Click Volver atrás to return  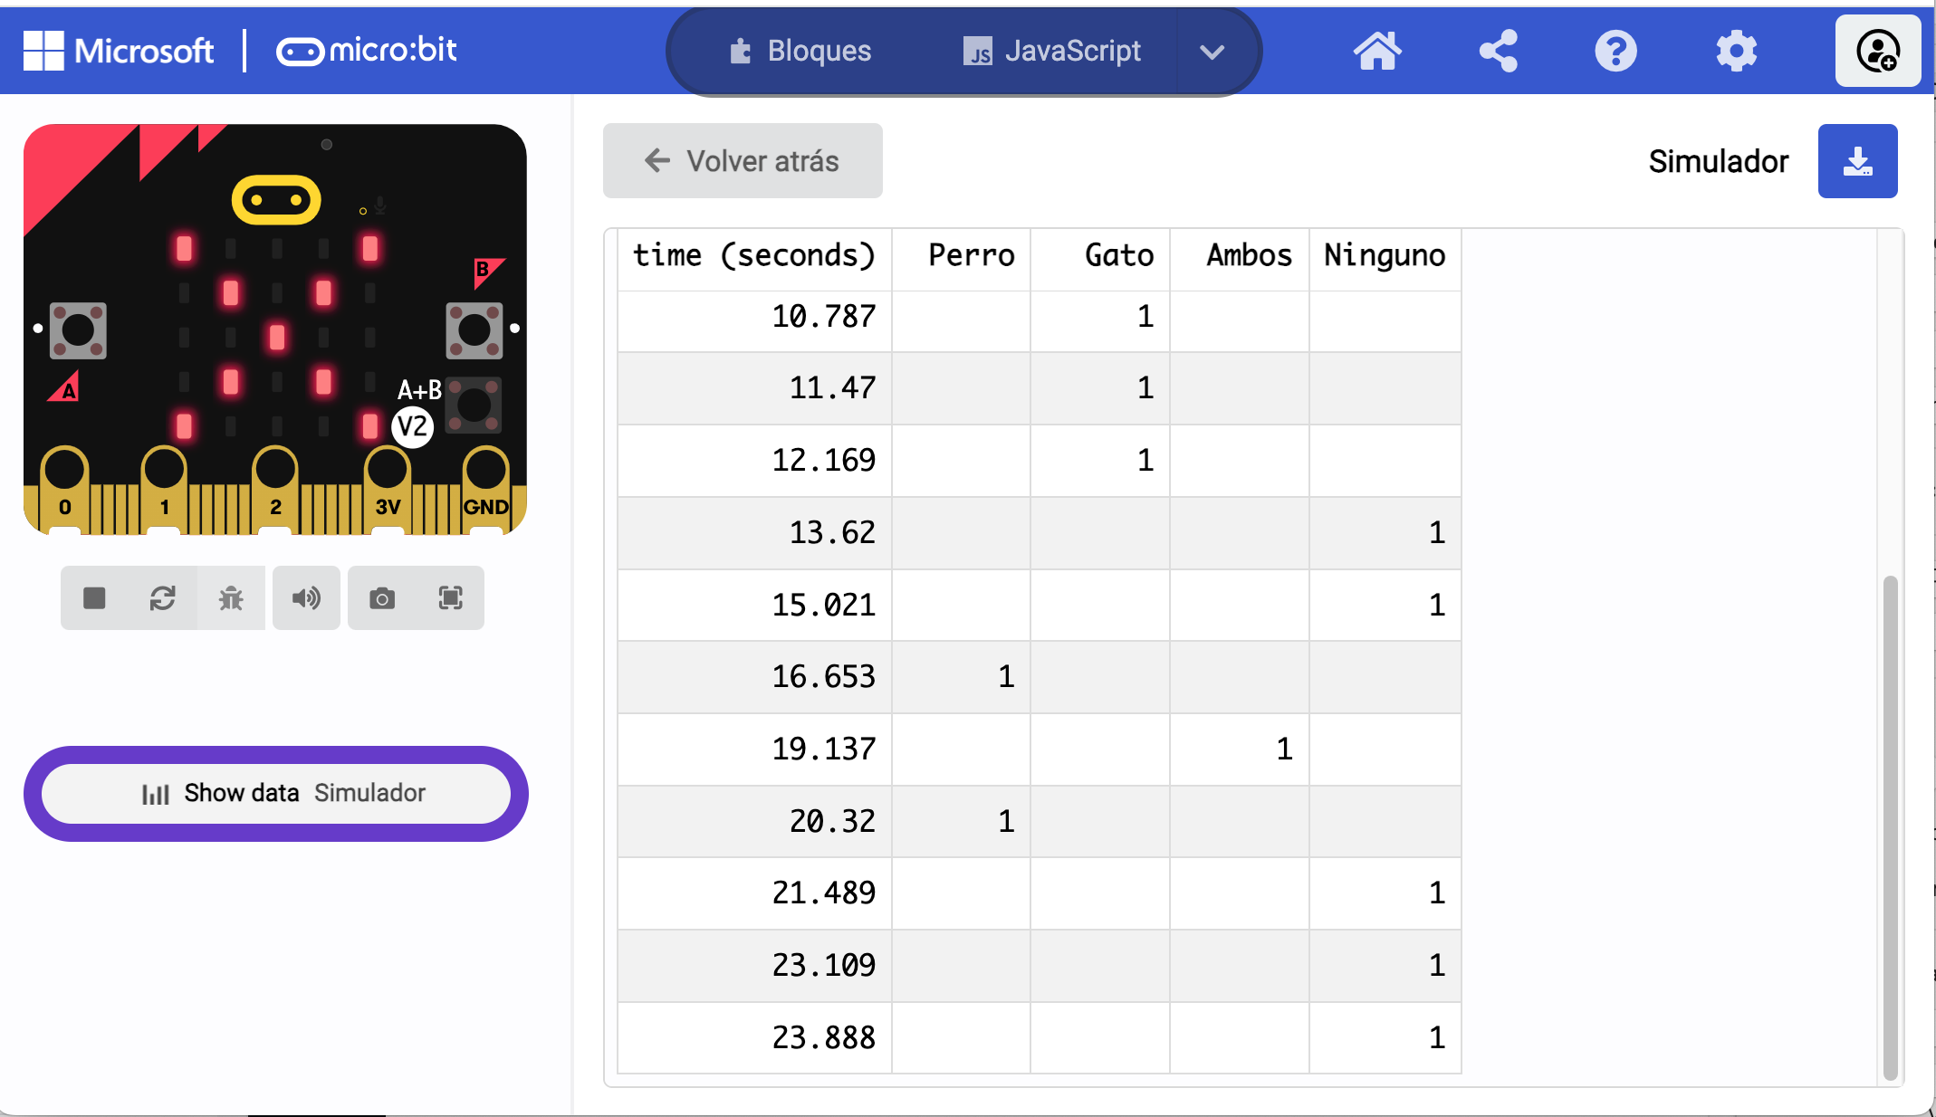[742, 160]
